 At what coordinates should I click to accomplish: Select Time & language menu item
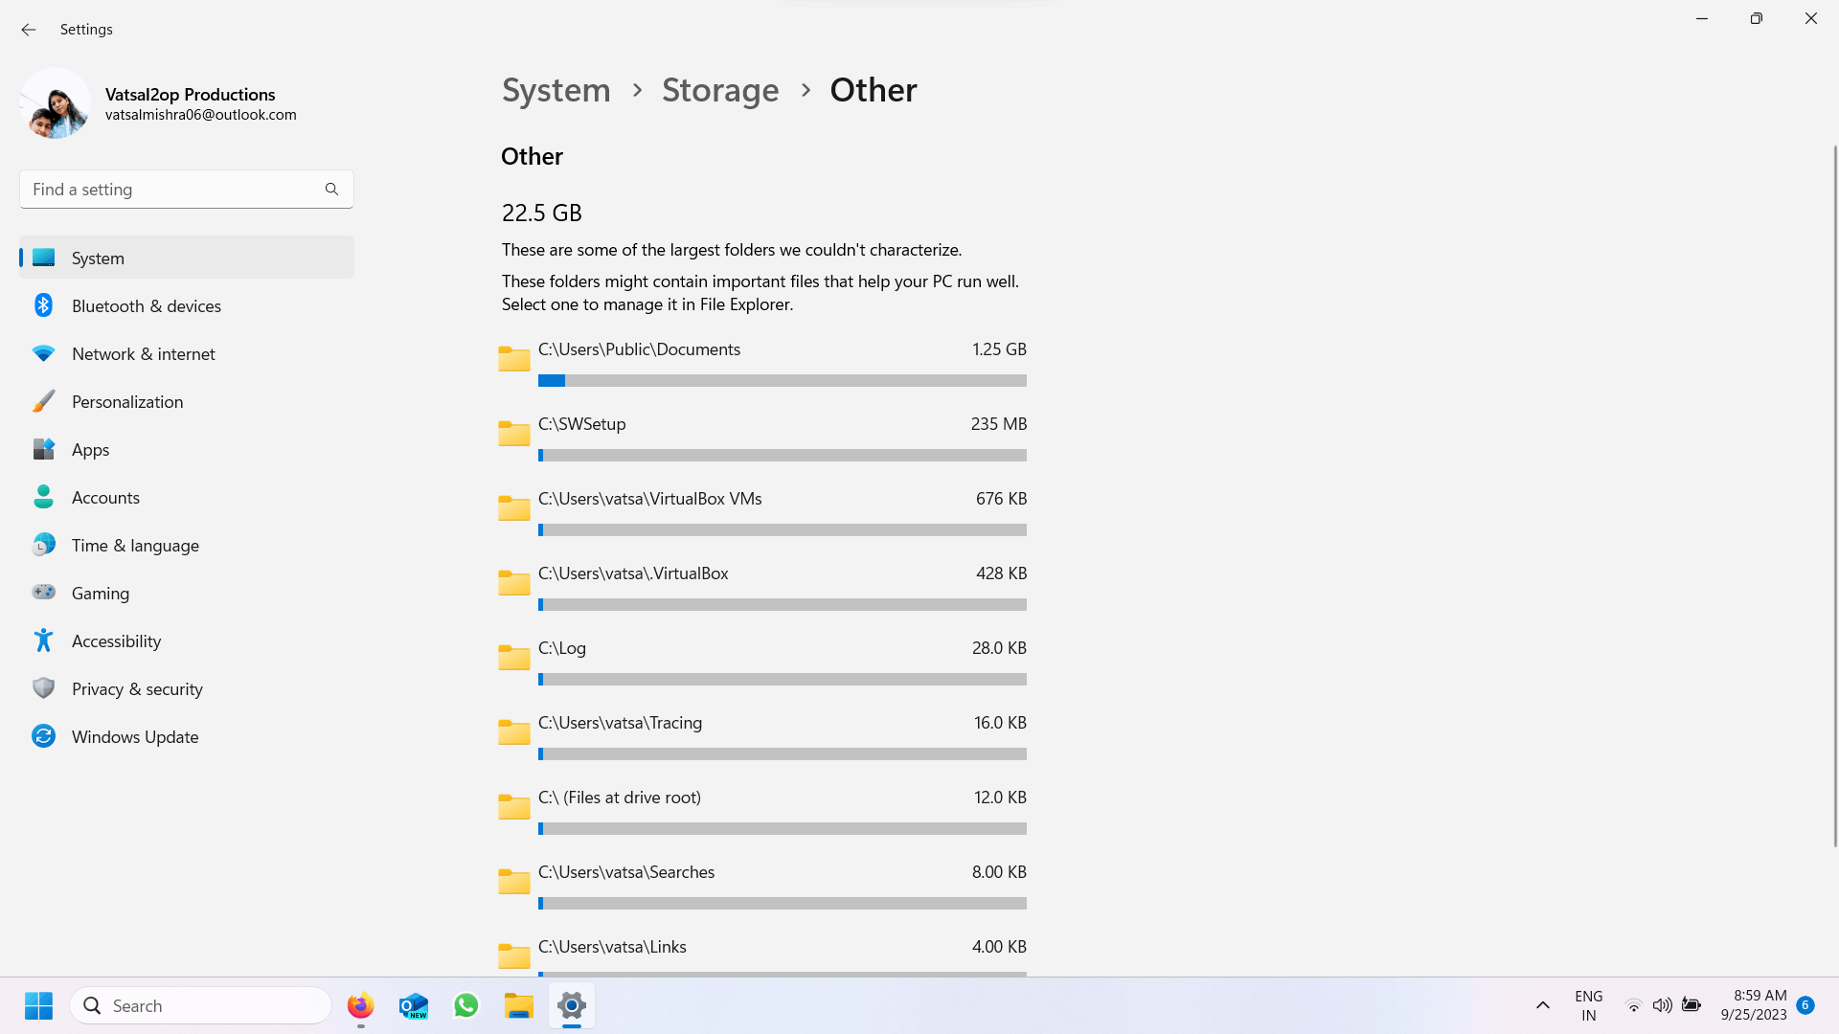point(135,545)
